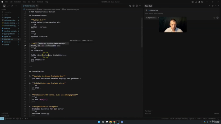This screenshot has height=124, width=221.
Task: Open the Selection menu
Action: 18,2
